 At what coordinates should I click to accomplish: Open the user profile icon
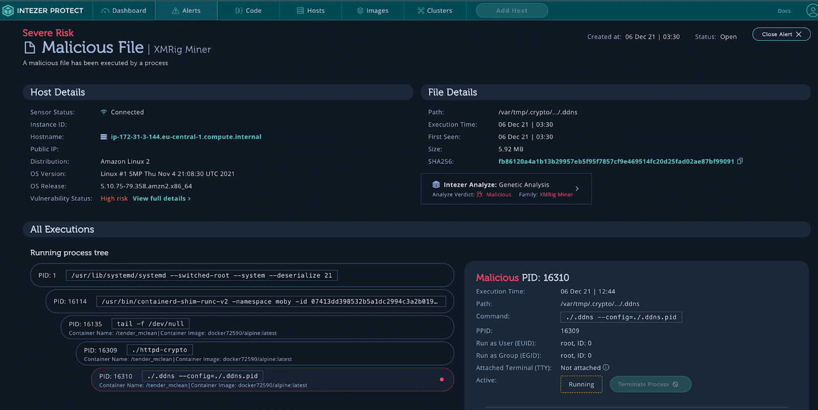click(x=812, y=10)
